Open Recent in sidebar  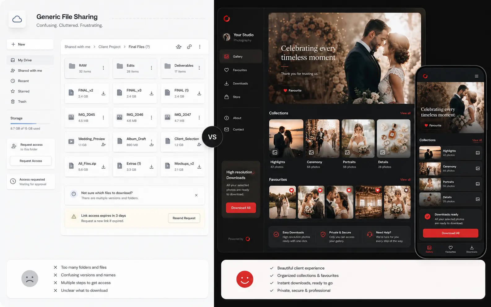tap(30, 81)
